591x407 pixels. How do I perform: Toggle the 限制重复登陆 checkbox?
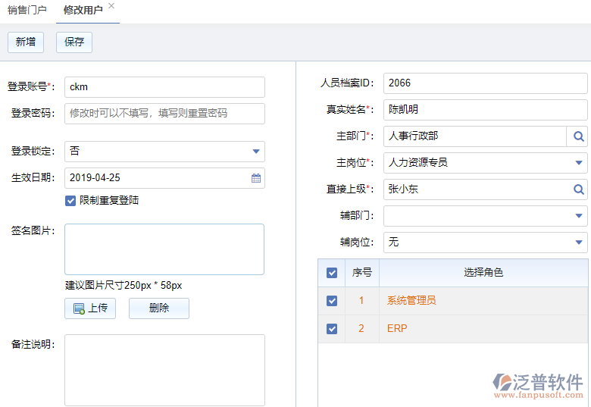(x=70, y=201)
